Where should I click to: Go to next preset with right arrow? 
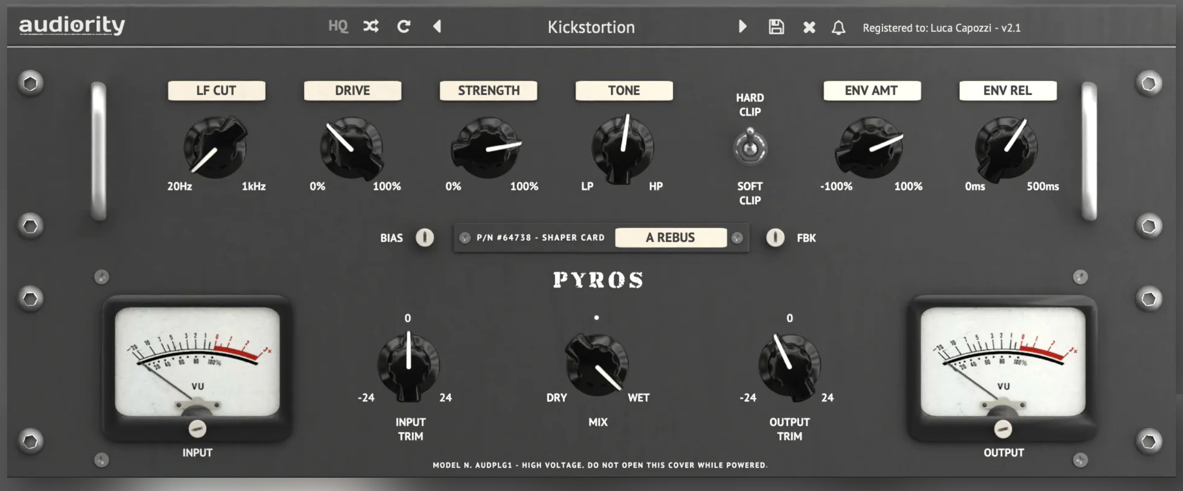(743, 26)
